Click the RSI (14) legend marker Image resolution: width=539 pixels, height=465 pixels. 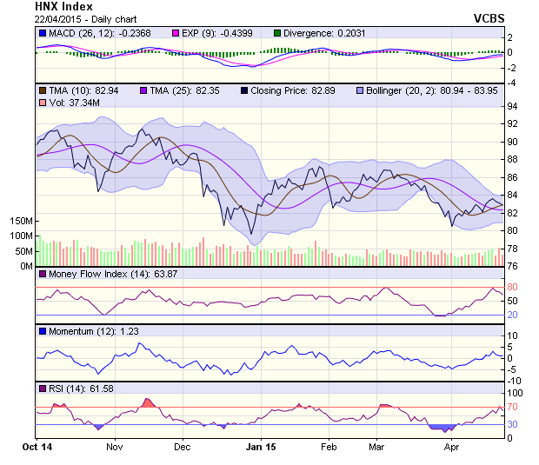pos(42,388)
